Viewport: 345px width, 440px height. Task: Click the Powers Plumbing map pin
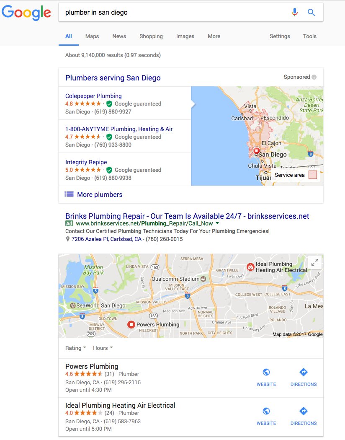tap(131, 325)
